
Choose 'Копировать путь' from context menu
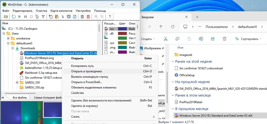pos(110,66)
